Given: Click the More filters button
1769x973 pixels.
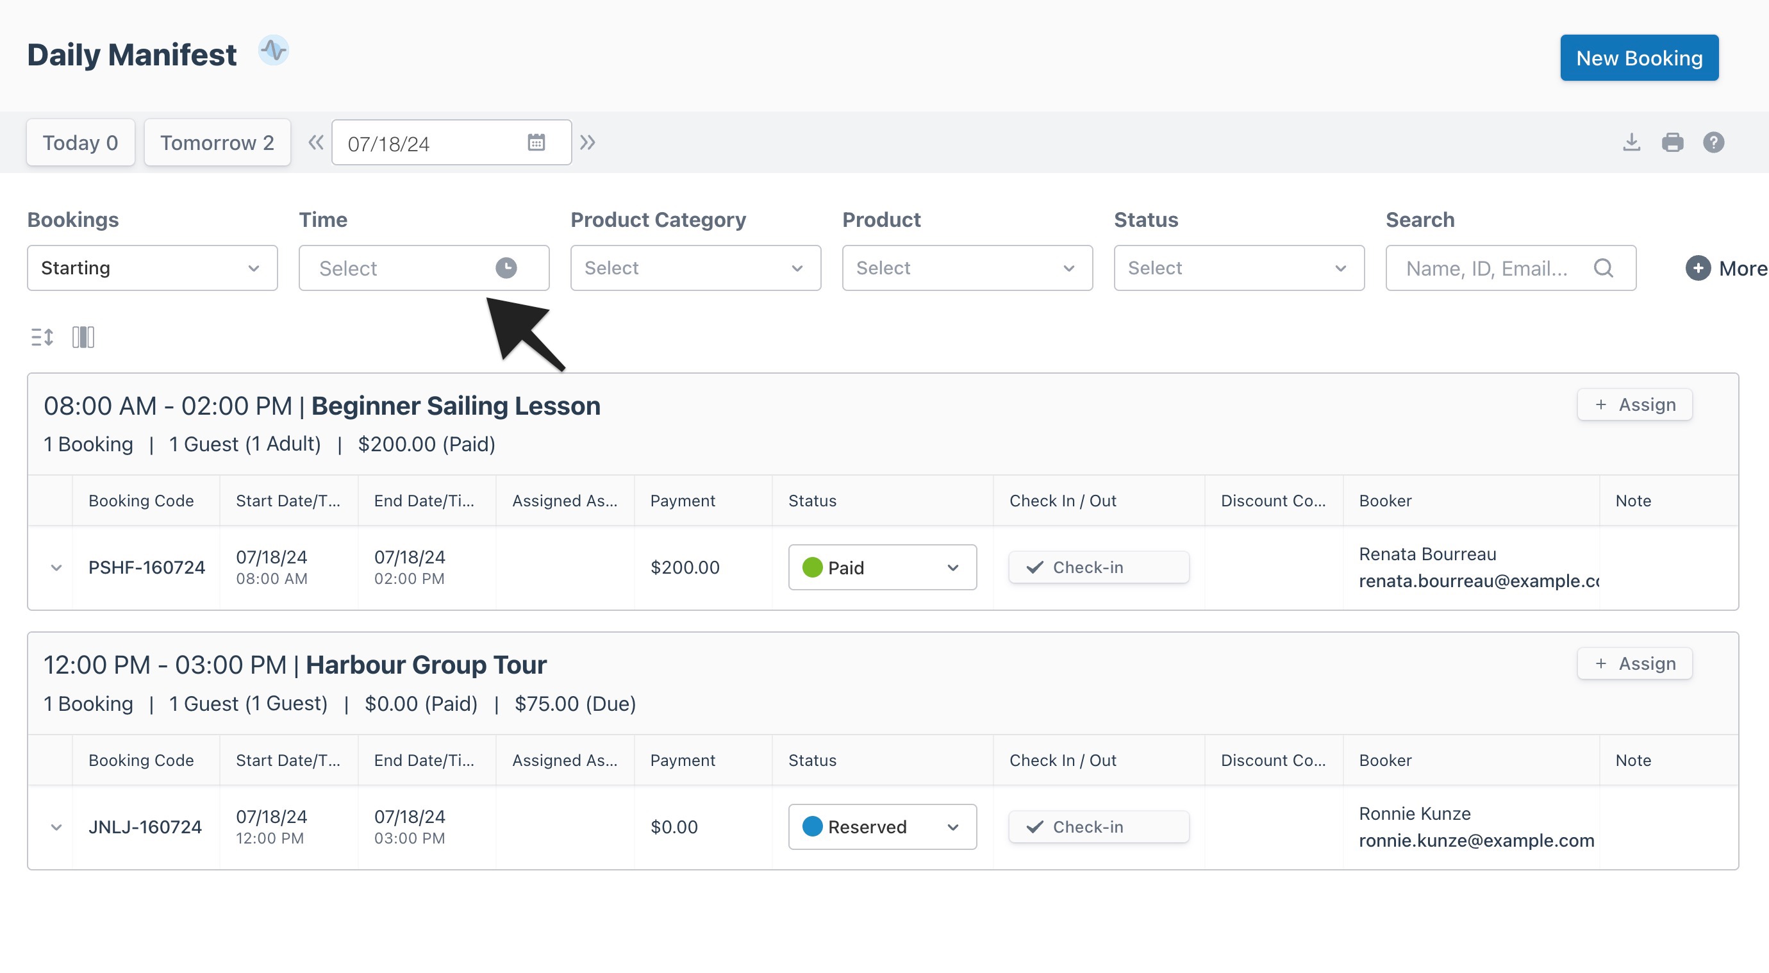Looking at the screenshot, I should tap(1727, 268).
